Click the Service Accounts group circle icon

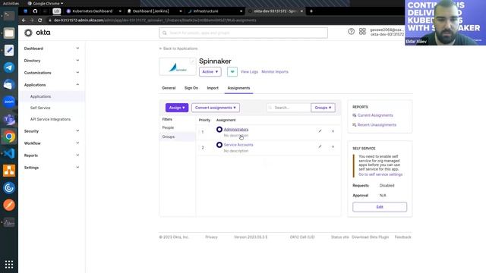(219, 145)
